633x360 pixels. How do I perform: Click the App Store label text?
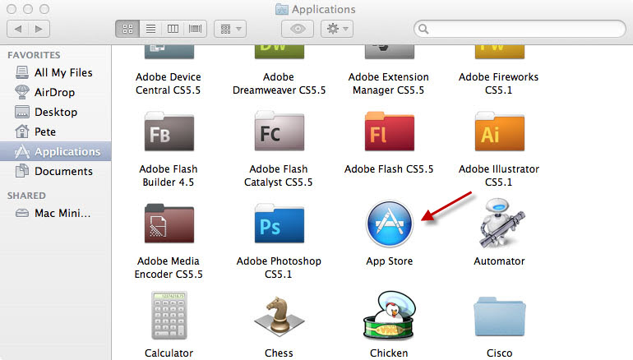[x=389, y=261]
